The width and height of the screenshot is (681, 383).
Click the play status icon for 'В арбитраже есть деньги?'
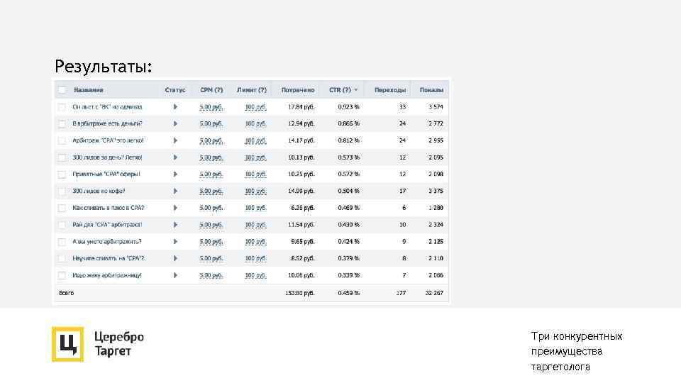click(175, 123)
